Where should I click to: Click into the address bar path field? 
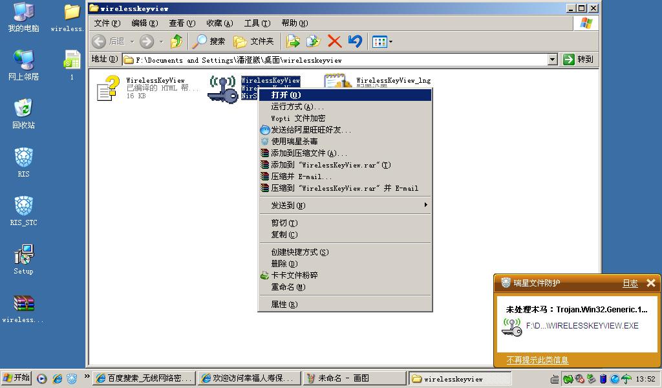point(335,60)
